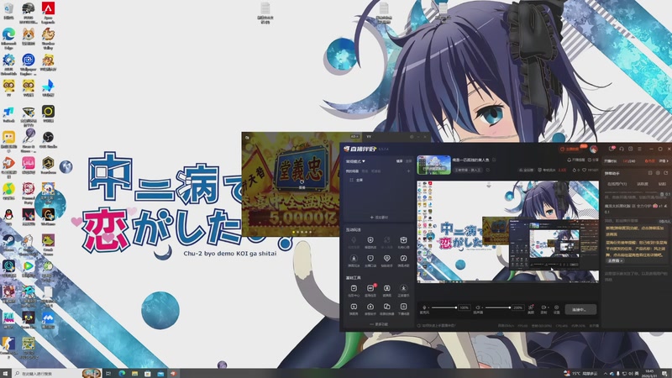Adjust the microphone volume slider
This screenshot has width=672, height=378.
pos(444,307)
